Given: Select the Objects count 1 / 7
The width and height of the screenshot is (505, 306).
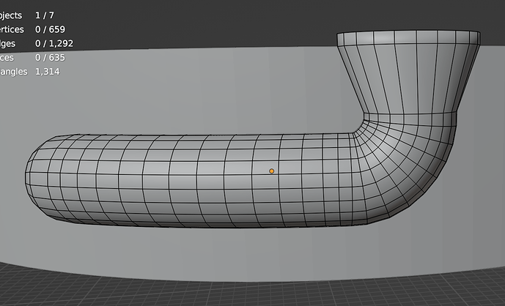Looking at the screenshot, I should 45,15.
